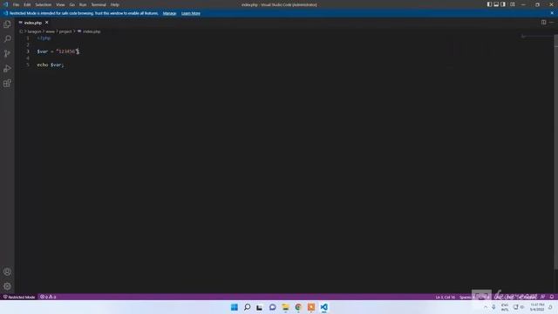Click the line number 5 in gutter

pos(28,65)
